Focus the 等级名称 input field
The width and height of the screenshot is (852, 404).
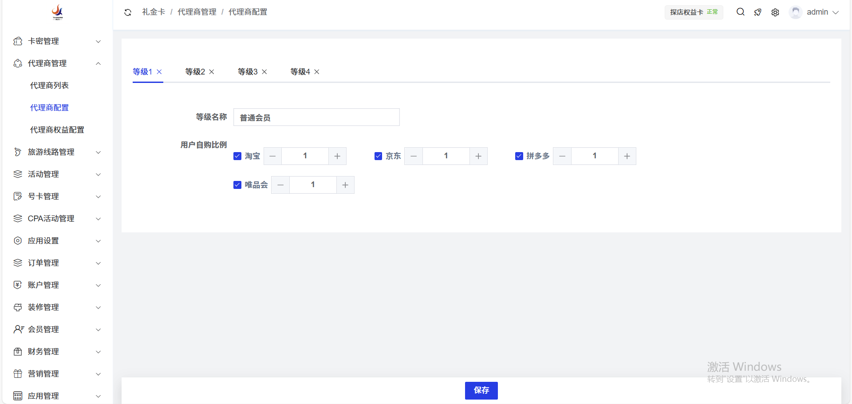[316, 118]
